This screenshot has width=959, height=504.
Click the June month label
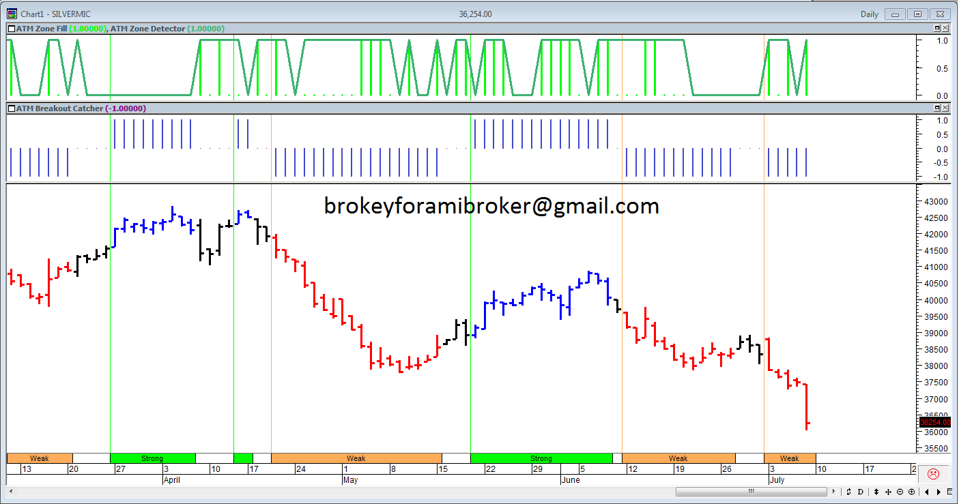click(571, 480)
